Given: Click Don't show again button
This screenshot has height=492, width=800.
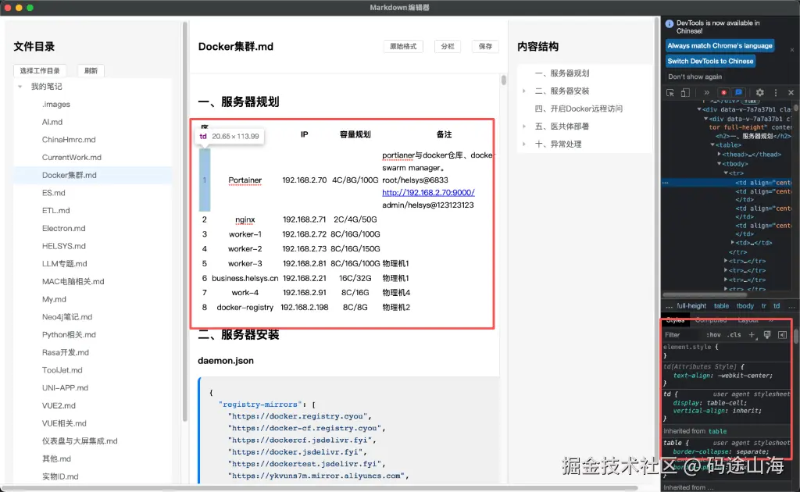Looking at the screenshot, I should coord(695,77).
